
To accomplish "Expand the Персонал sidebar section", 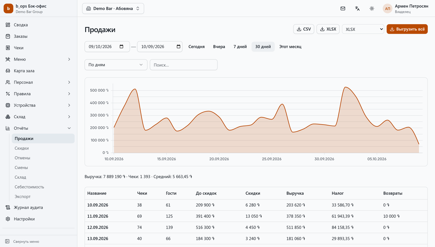I will tap(38, 82).
